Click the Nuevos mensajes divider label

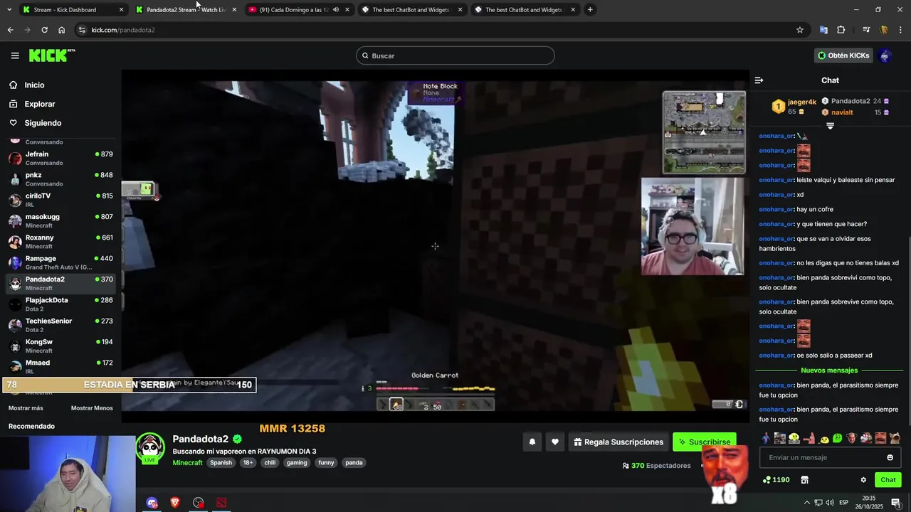tap(829, 370)
